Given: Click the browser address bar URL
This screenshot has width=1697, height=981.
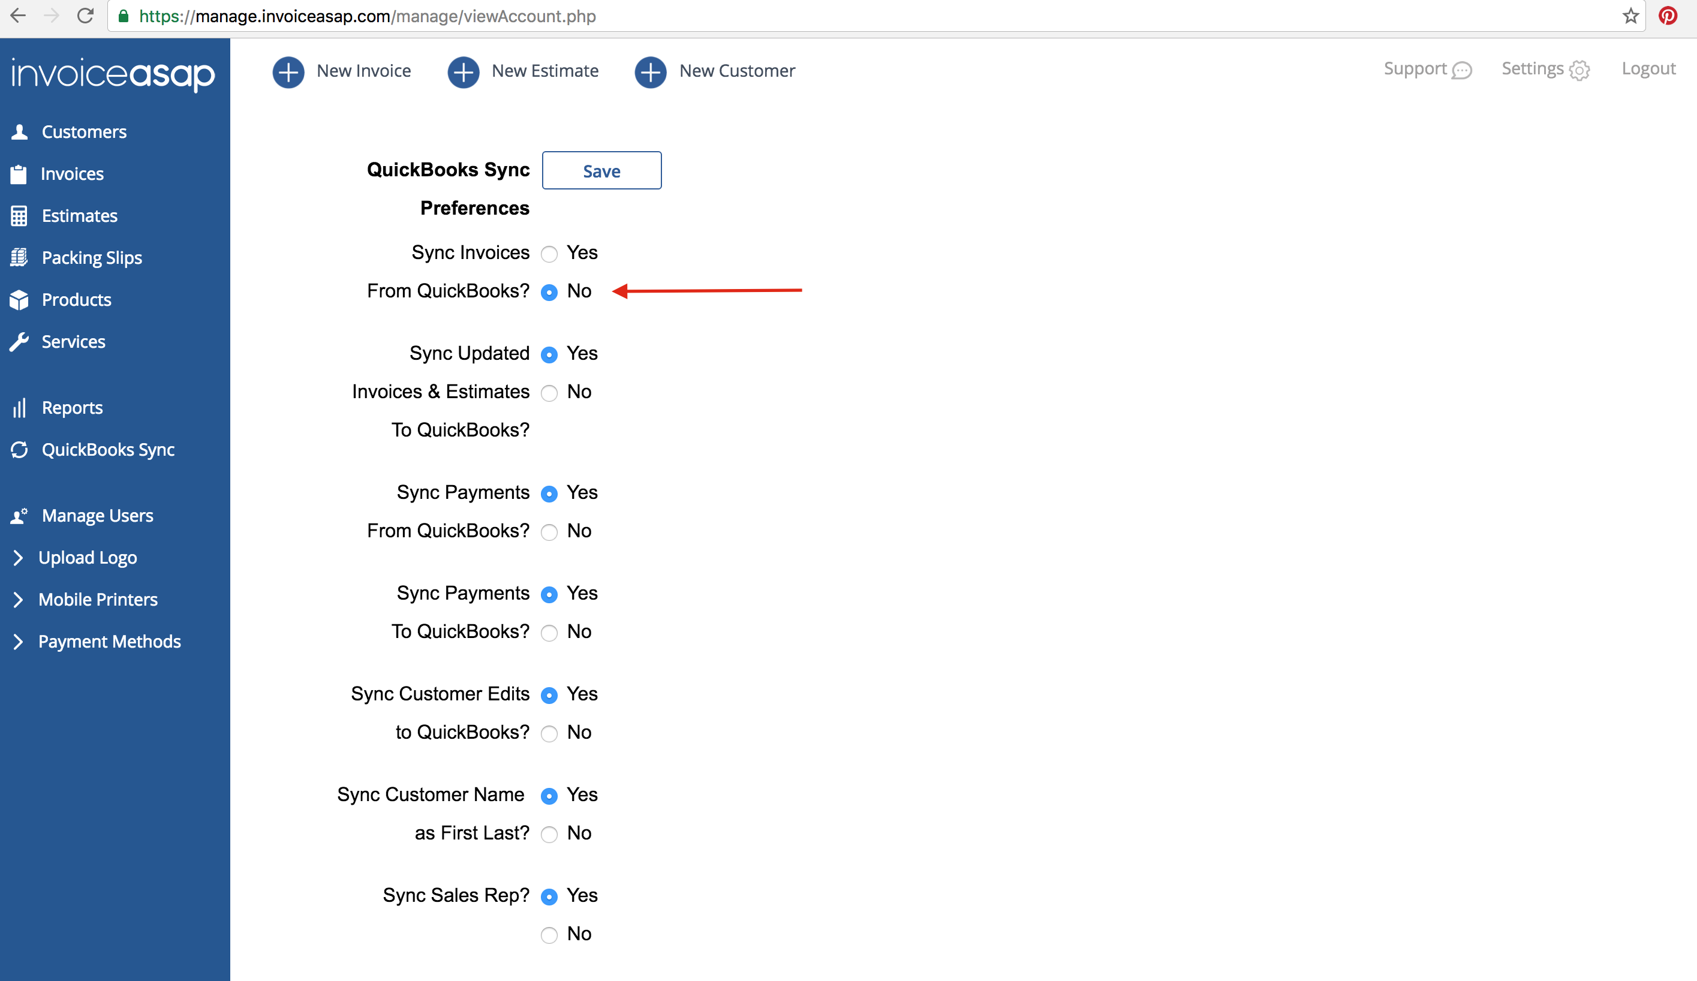Looking at the screenshot, I should pyautogui.click(x=368, y=16).
